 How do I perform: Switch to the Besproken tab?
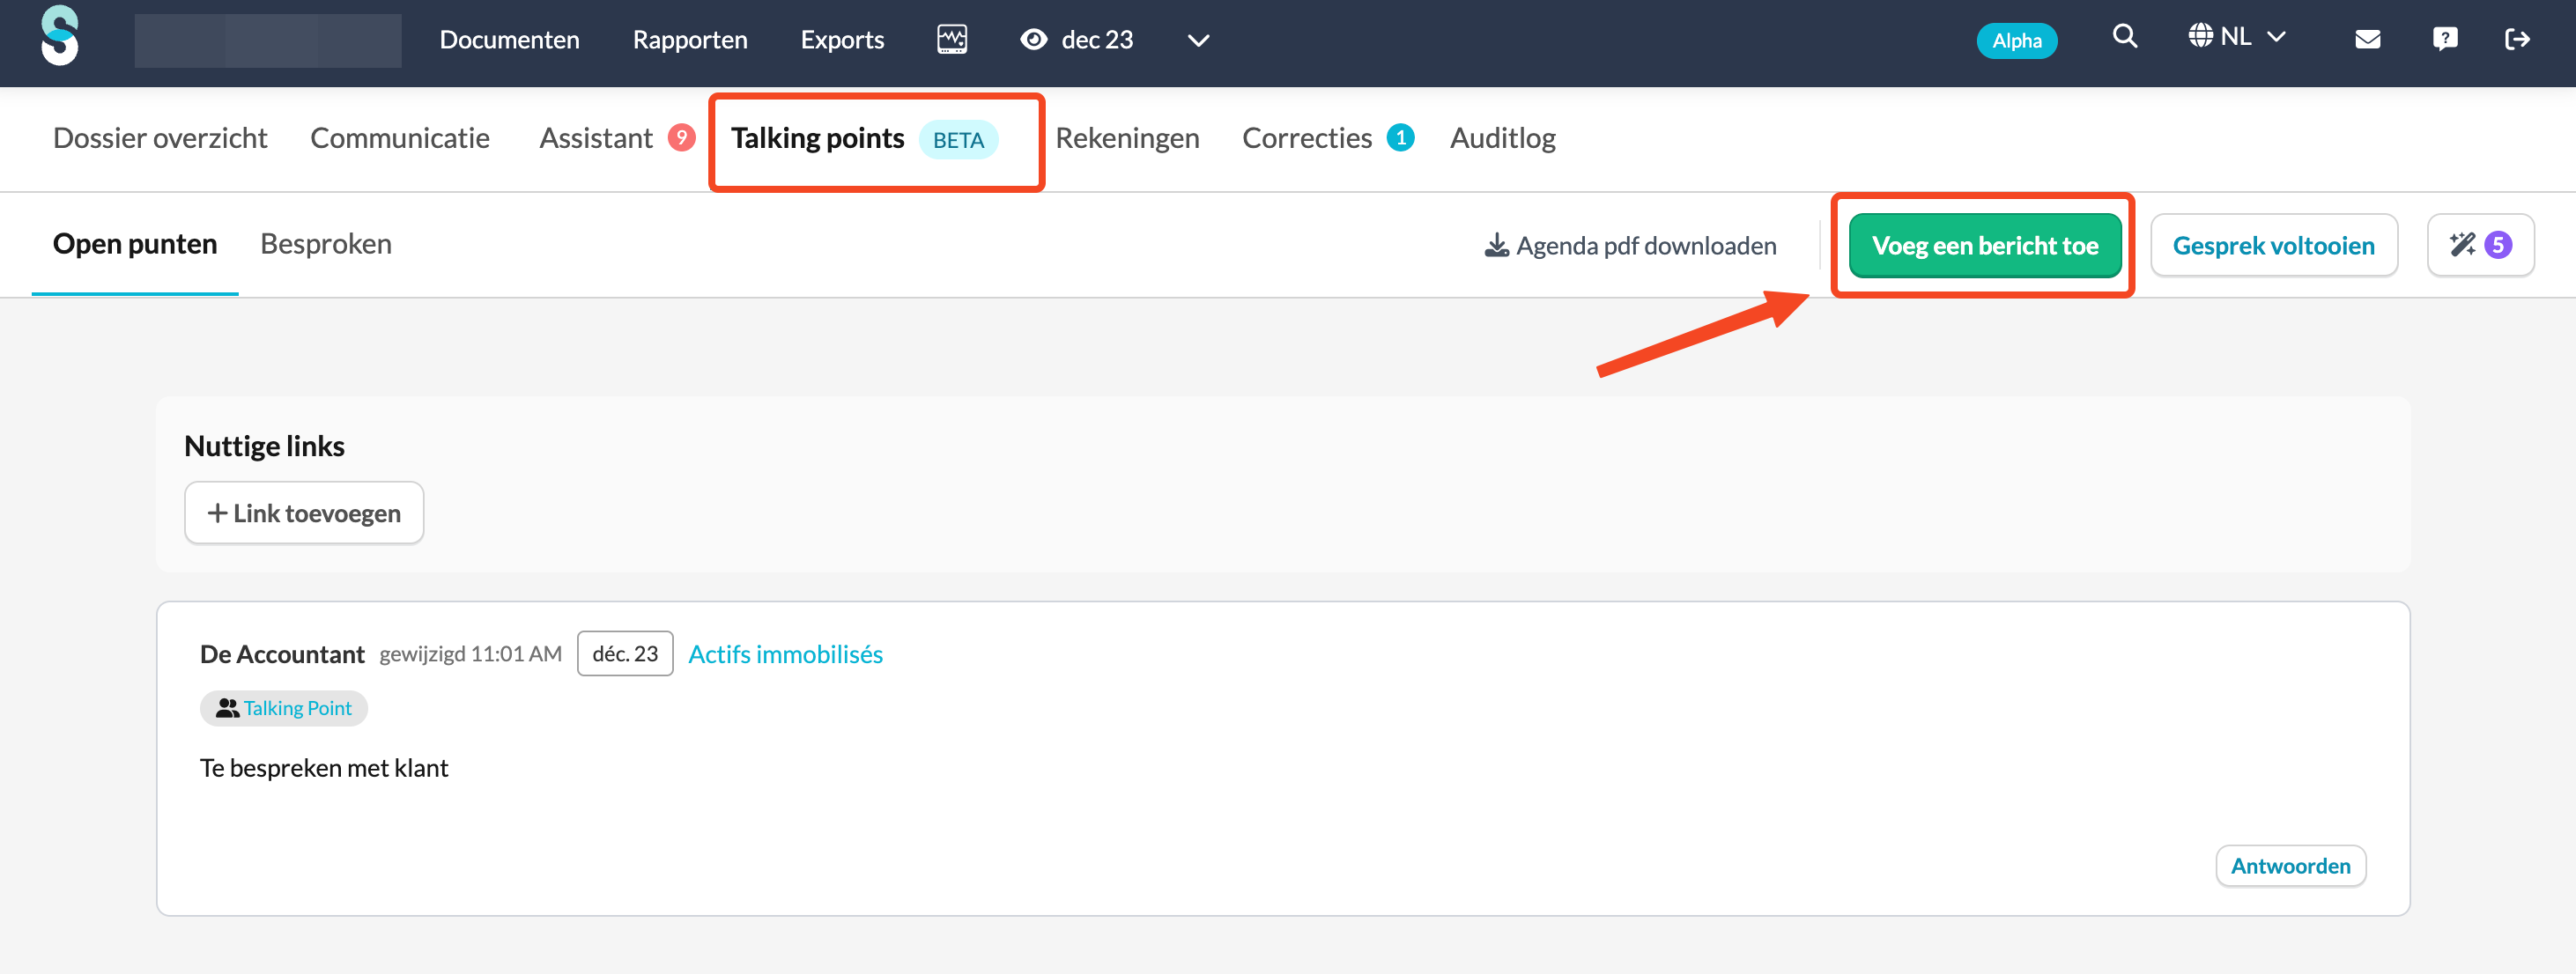[x=325, y=244]
